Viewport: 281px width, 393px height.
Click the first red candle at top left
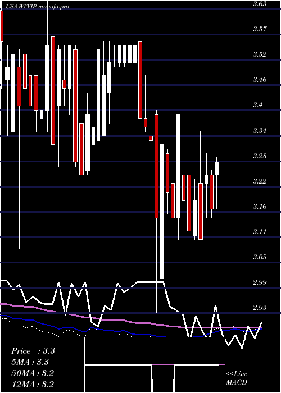click(x=2, y=26)
